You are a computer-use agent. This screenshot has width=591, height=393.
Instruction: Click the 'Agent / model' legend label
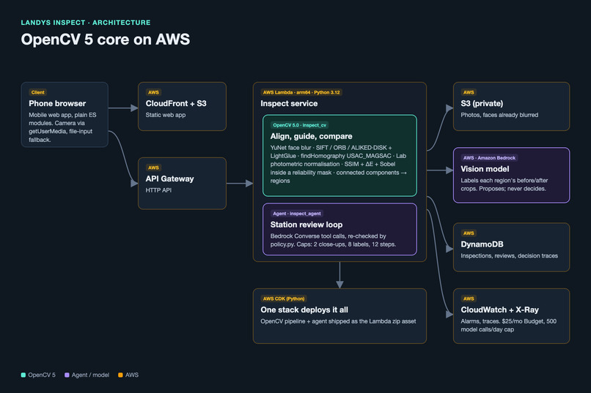(90, 375)
